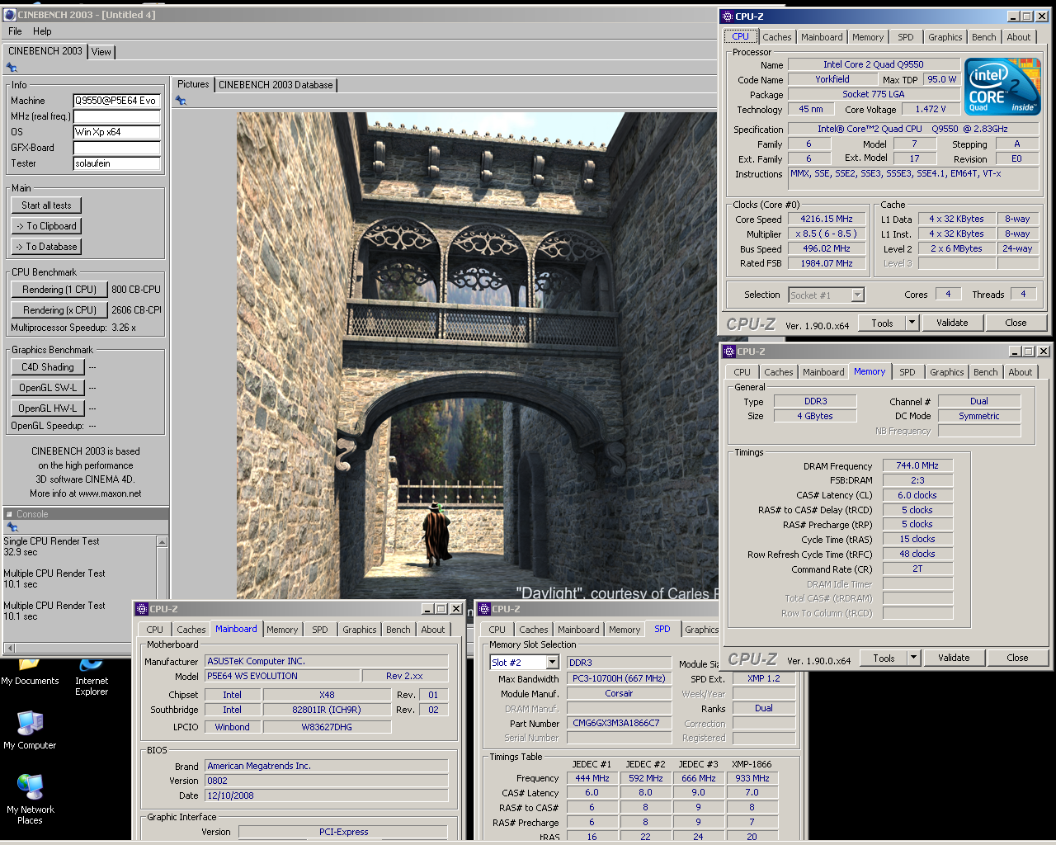Click the pin icon under CINEBENCH 2003 tab
Image resolution: width=1056 pixels, height=845 pixels.
coord(12,68)
